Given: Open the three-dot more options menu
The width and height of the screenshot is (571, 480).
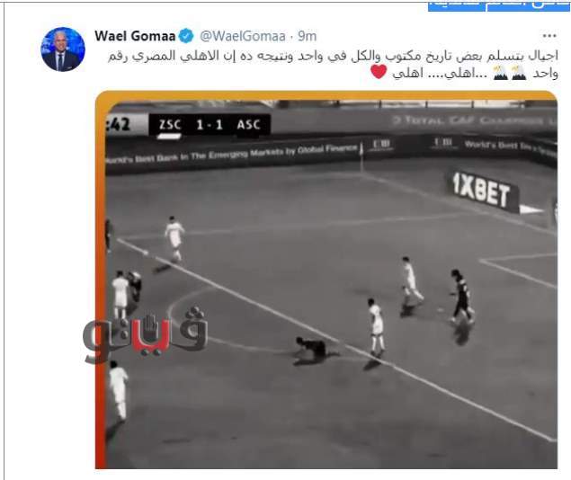Looking at the screenshot, I should point(549,36).
